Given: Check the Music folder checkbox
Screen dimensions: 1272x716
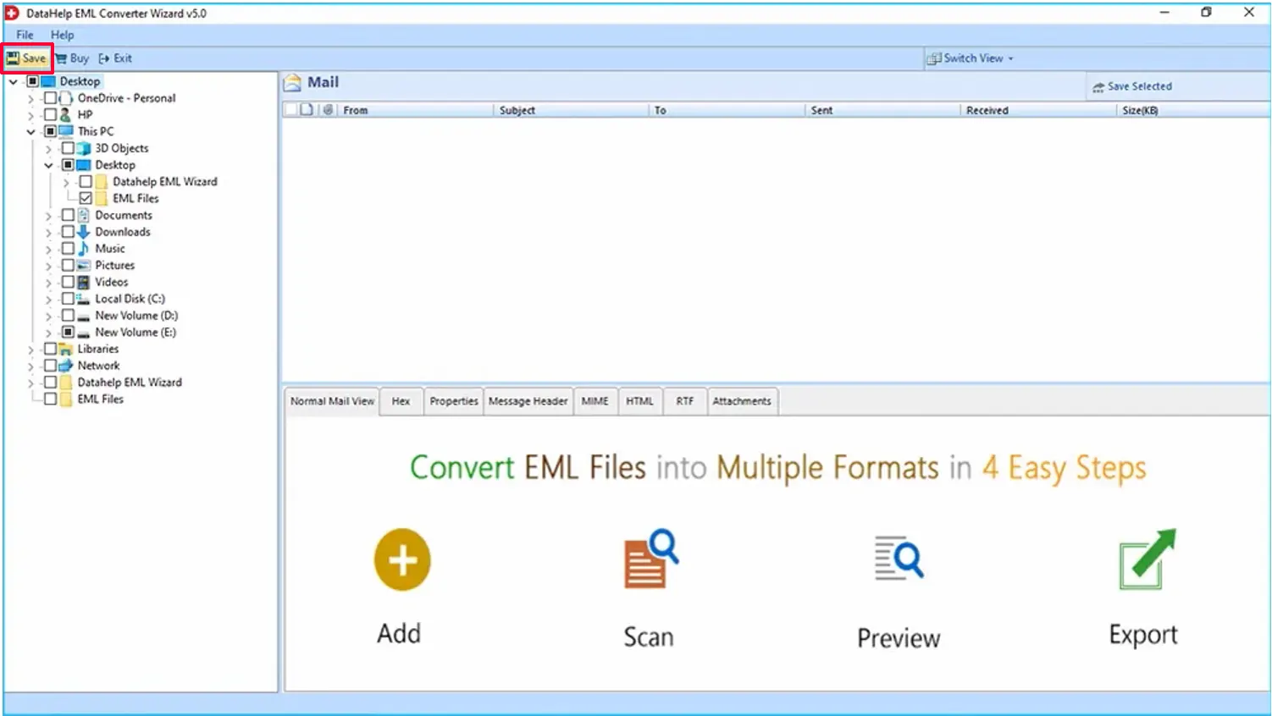Looking at the screenshot, I should tap(68, 249).
